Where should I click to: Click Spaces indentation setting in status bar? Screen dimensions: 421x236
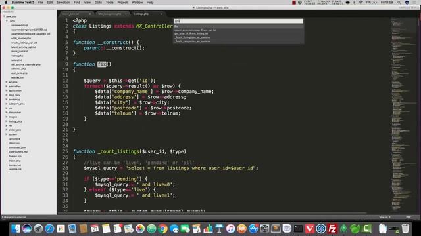pyautogui.click(x=385, y=217)
